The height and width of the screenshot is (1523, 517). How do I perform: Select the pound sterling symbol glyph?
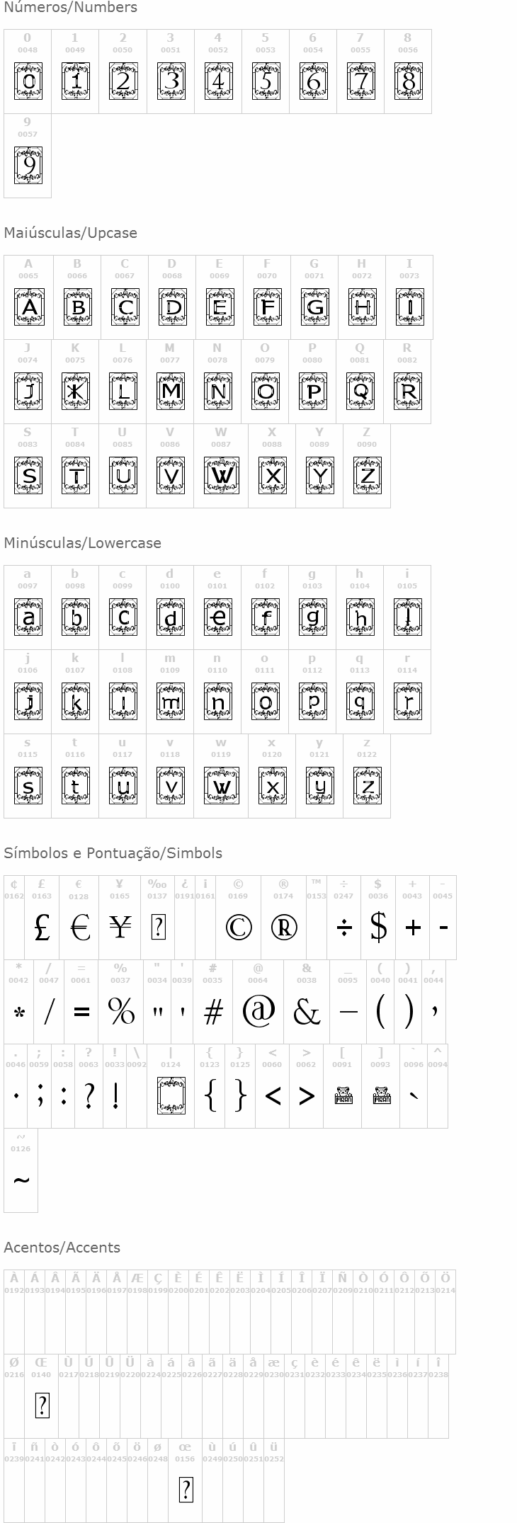[42, 927]
